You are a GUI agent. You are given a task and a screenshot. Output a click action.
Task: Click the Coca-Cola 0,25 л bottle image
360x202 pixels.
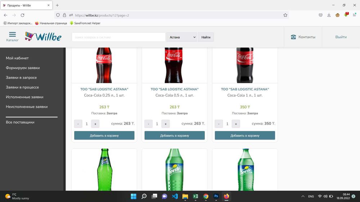coord(104,65)
